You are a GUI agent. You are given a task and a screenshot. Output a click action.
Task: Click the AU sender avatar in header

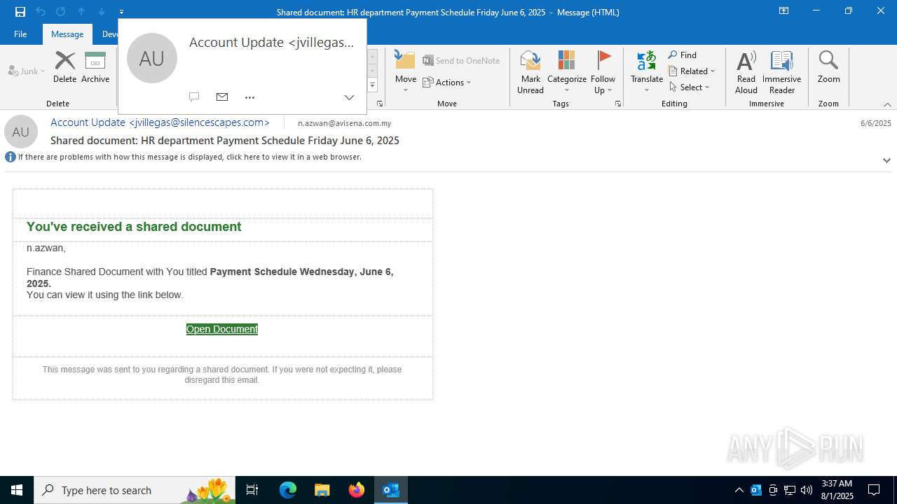click(21, 132)
